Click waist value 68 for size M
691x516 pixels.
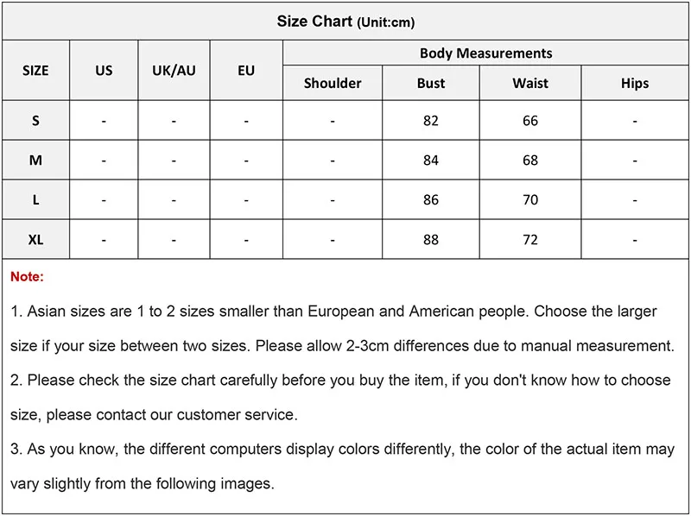(530, 160)
